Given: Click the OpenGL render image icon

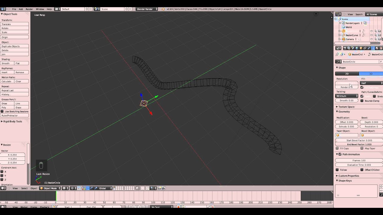Looking at the screenshot, I should [159, 188].
